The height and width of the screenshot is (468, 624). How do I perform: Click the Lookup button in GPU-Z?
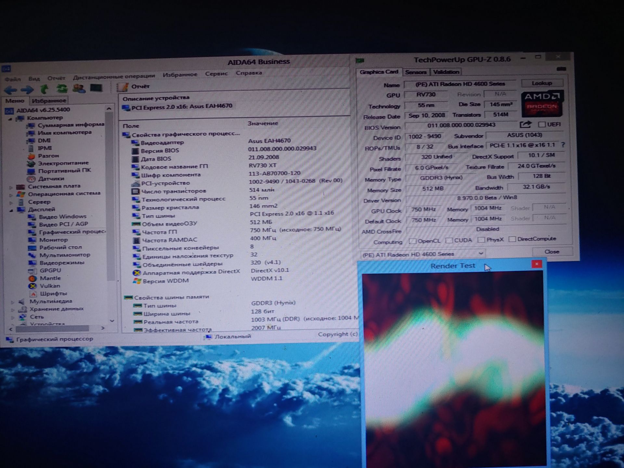click(x=542, y=83)
